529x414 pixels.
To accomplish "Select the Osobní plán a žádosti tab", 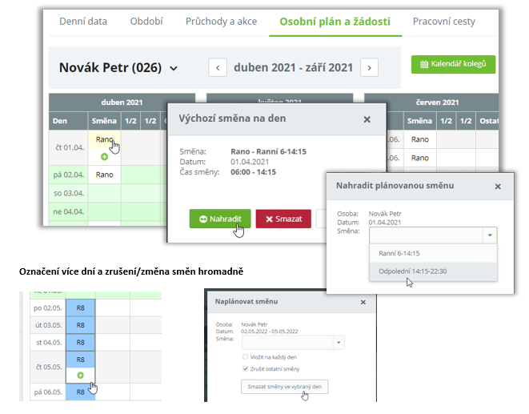I will (335, 22).
